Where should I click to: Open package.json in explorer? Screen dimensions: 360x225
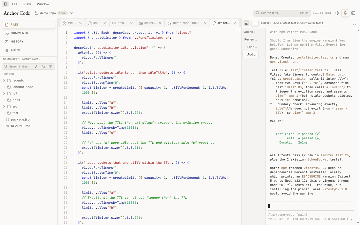point(21,119)
